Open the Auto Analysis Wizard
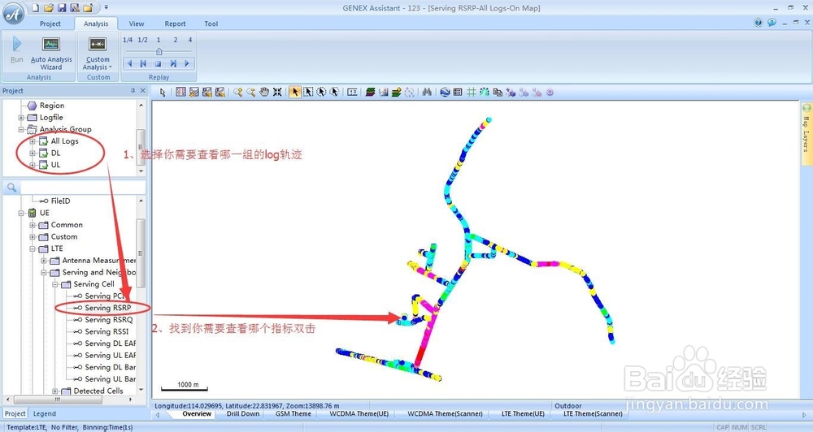Viewport: 813px width, 432px height. click(50, 54)
